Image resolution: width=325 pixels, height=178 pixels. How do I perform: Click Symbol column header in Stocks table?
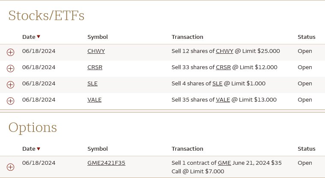[98, 37]
